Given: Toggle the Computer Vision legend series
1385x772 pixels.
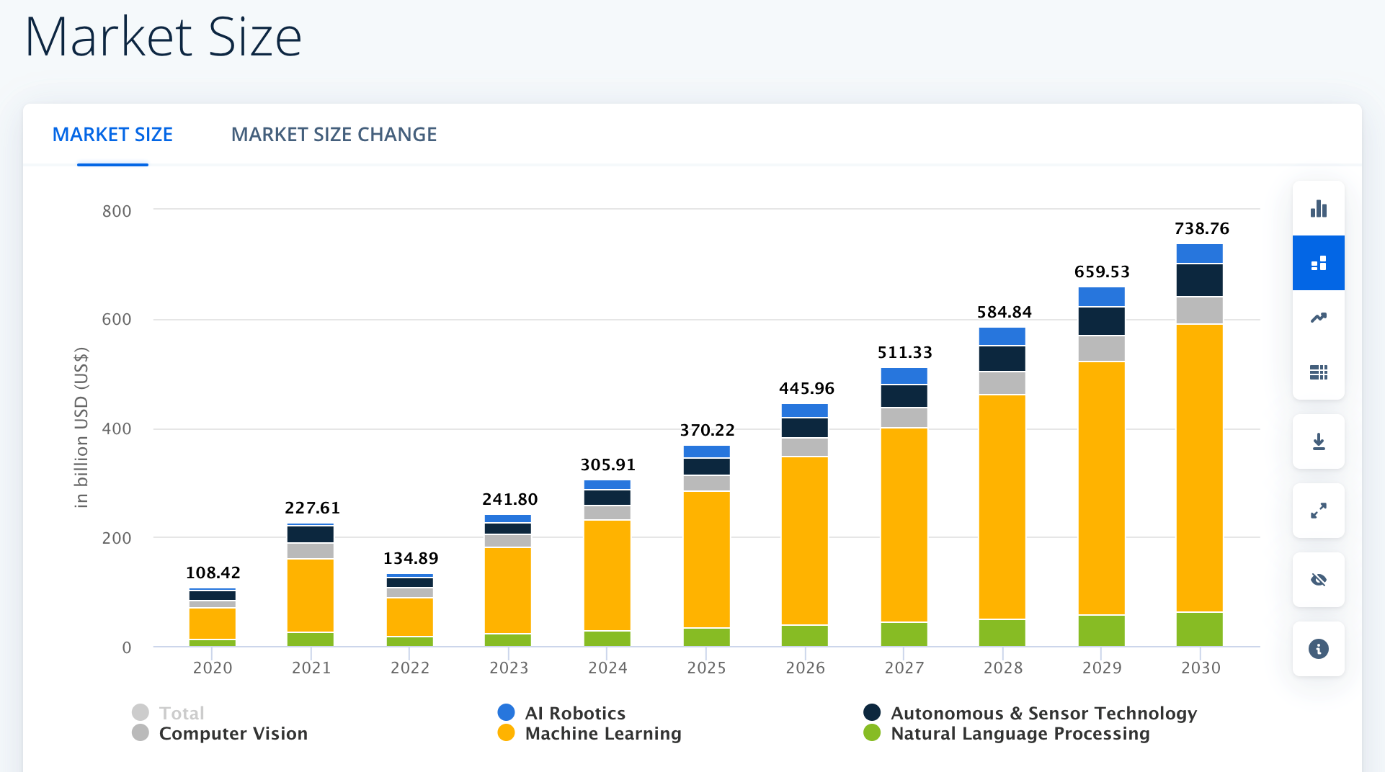Looking at the screenshot, I should [220, 733].
